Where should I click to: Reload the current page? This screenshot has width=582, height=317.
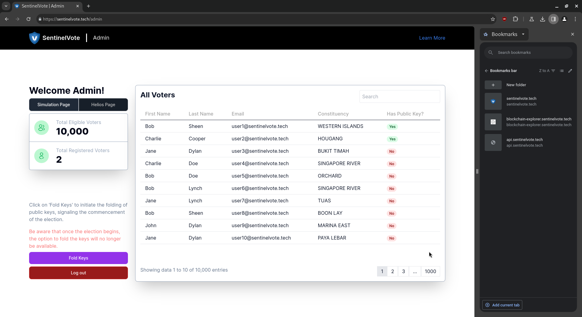click(28, 19)
